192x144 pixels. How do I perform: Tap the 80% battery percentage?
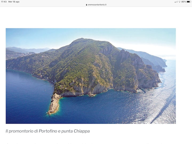(184, 2)
